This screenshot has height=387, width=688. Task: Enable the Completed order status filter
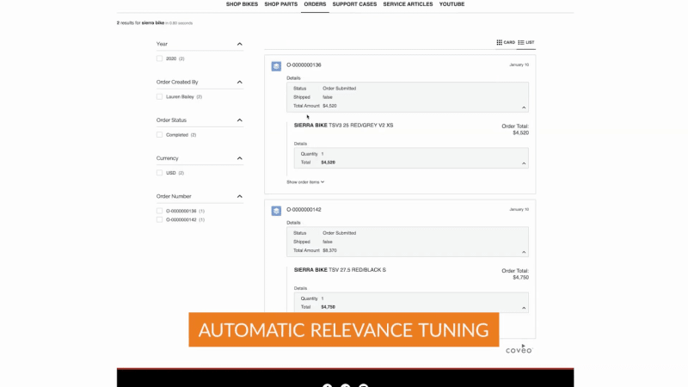click(x=160, y=135)
